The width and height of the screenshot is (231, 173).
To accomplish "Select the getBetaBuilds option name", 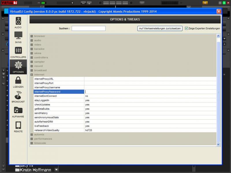I will tap(42, 109).
